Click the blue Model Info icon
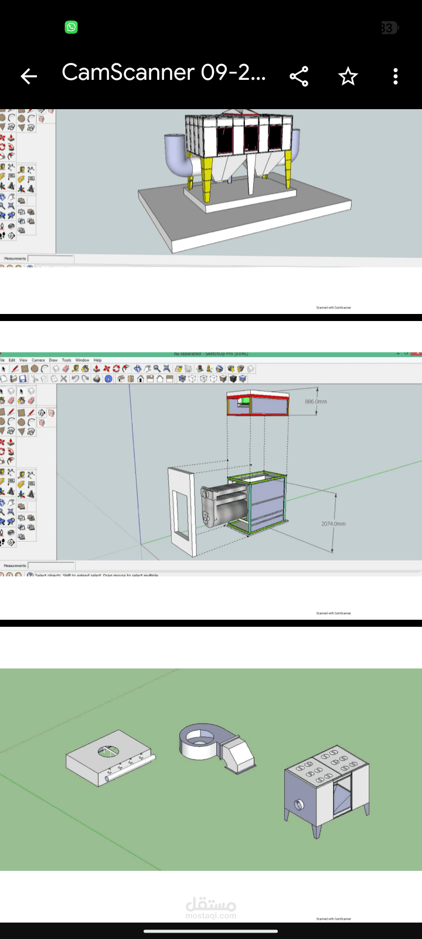This screenshot has height=939, width=422. (108, 379)
